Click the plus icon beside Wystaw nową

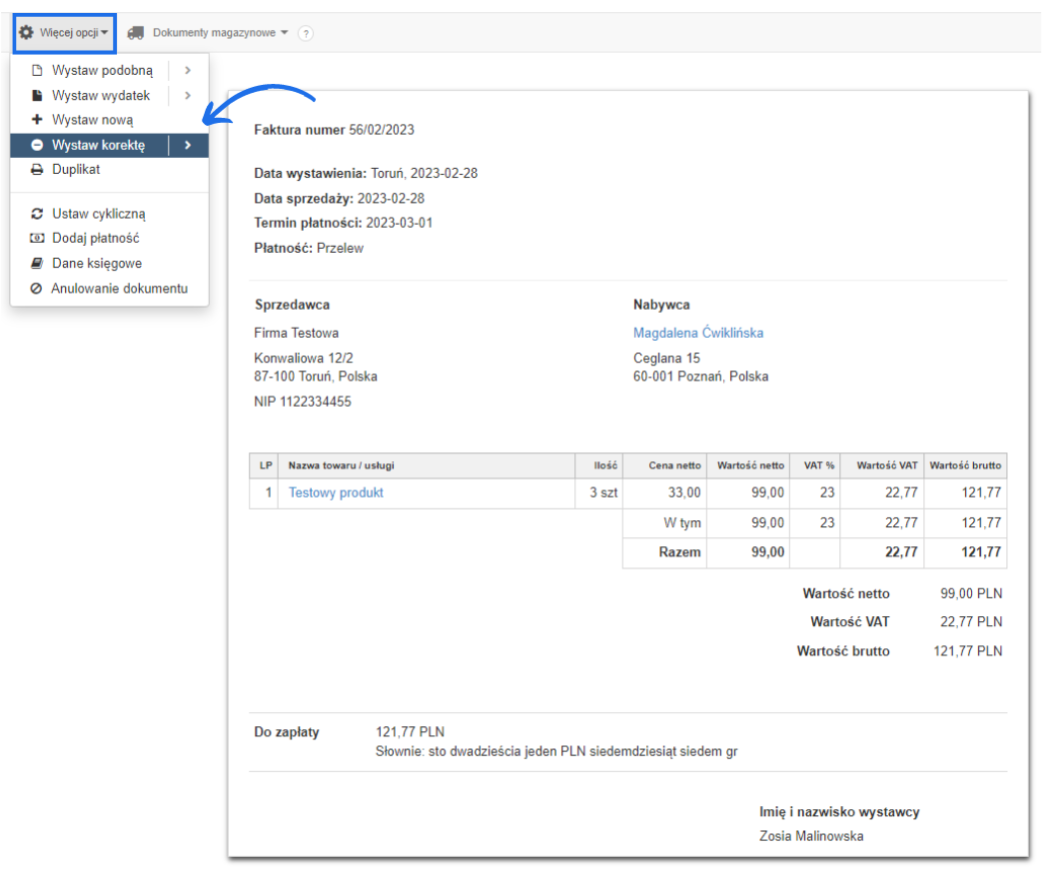coord(37,120)
